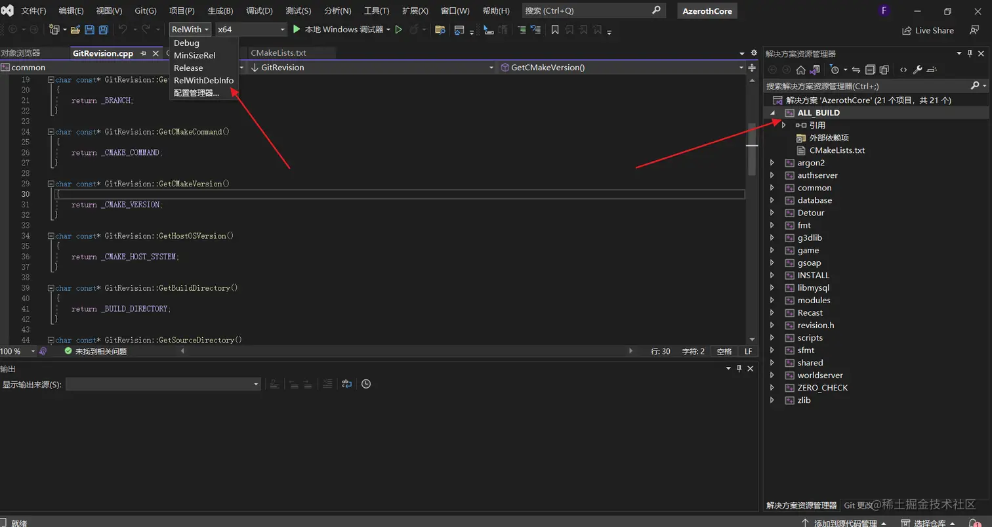The height and width of the screenshot is (527, 992).
Task: Click the View Code icon in Solution Explorer
Action: (x=903, y=70)
